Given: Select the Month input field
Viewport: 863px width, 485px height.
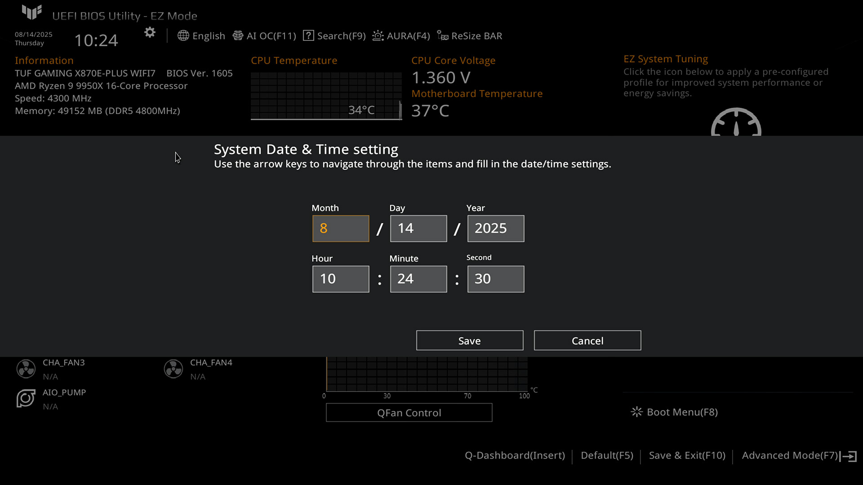Looking at the screenshot, I should click(341, 229).
